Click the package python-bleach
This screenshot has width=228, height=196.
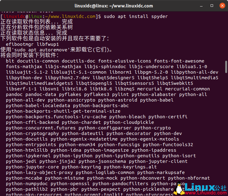point(128,117)
